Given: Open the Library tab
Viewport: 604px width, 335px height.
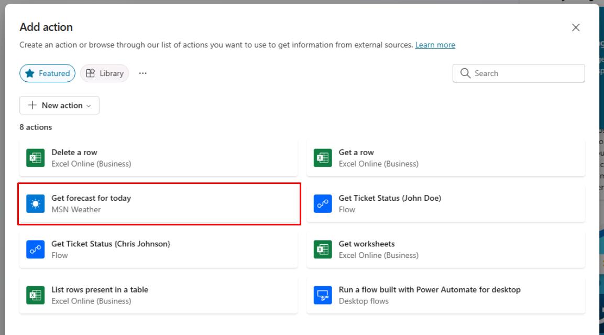Looking at the screenshot, I should click(x=105, y=73).
